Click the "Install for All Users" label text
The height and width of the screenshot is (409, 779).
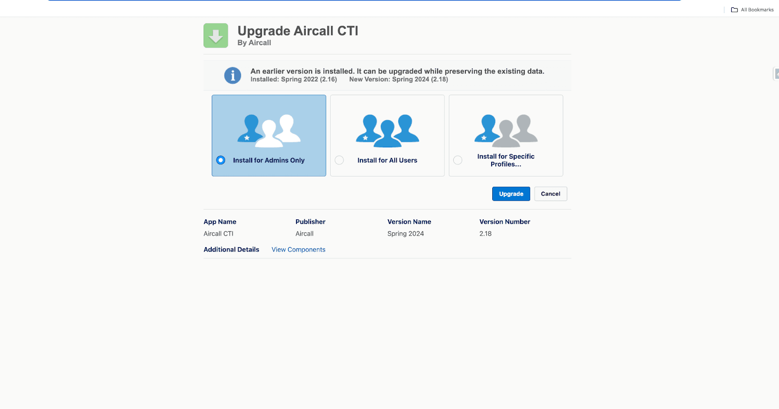pos(387,160)
